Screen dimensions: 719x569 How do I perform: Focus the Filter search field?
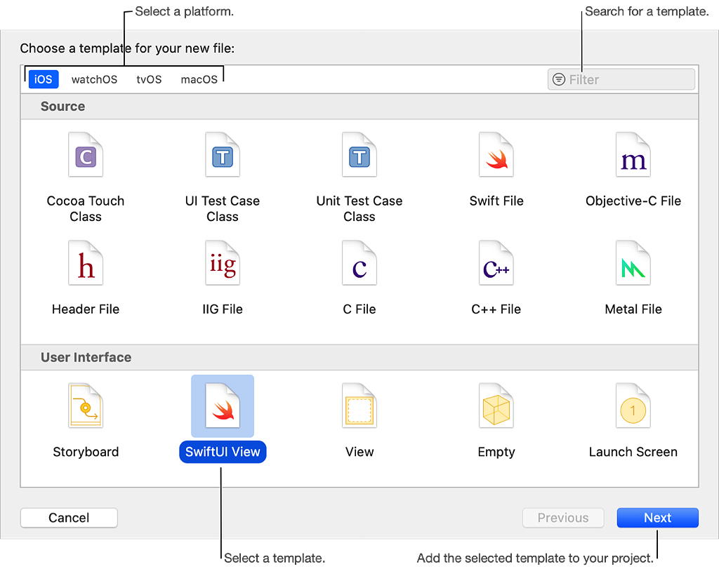tap(621, 79)
